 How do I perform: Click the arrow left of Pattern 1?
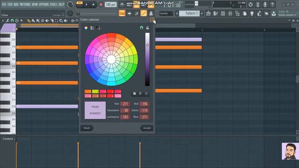(177, 14)
